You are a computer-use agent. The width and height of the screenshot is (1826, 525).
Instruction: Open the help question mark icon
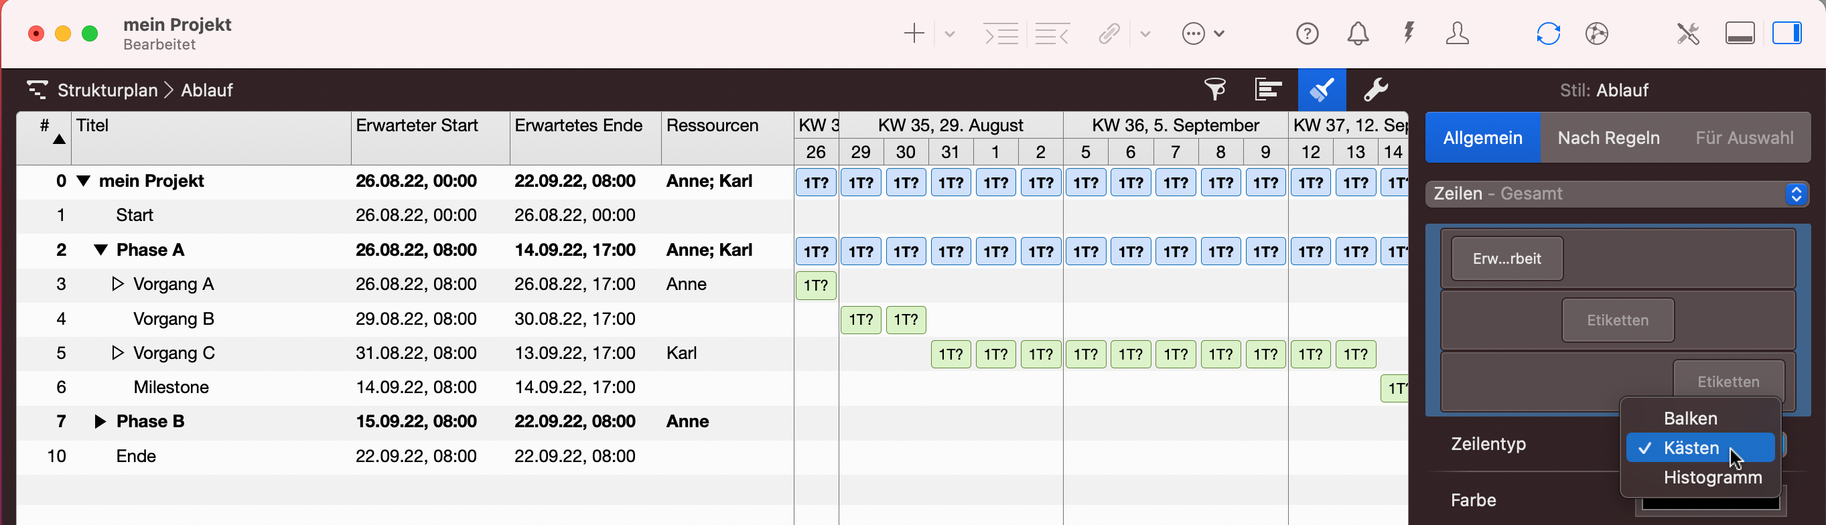click(1307, 33)
